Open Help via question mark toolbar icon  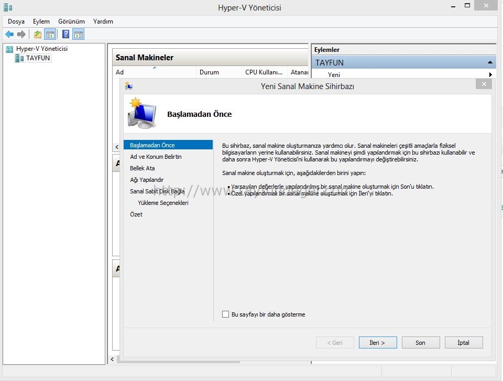[65, 34]
